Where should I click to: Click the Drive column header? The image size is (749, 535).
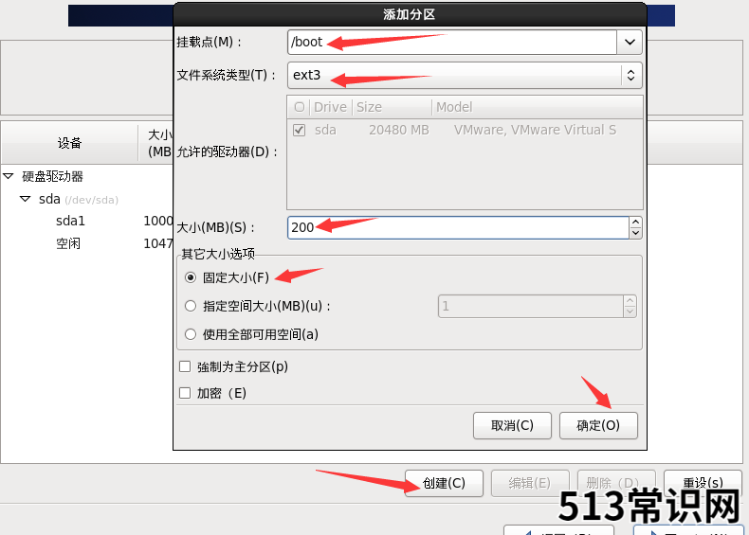[330, 107]
